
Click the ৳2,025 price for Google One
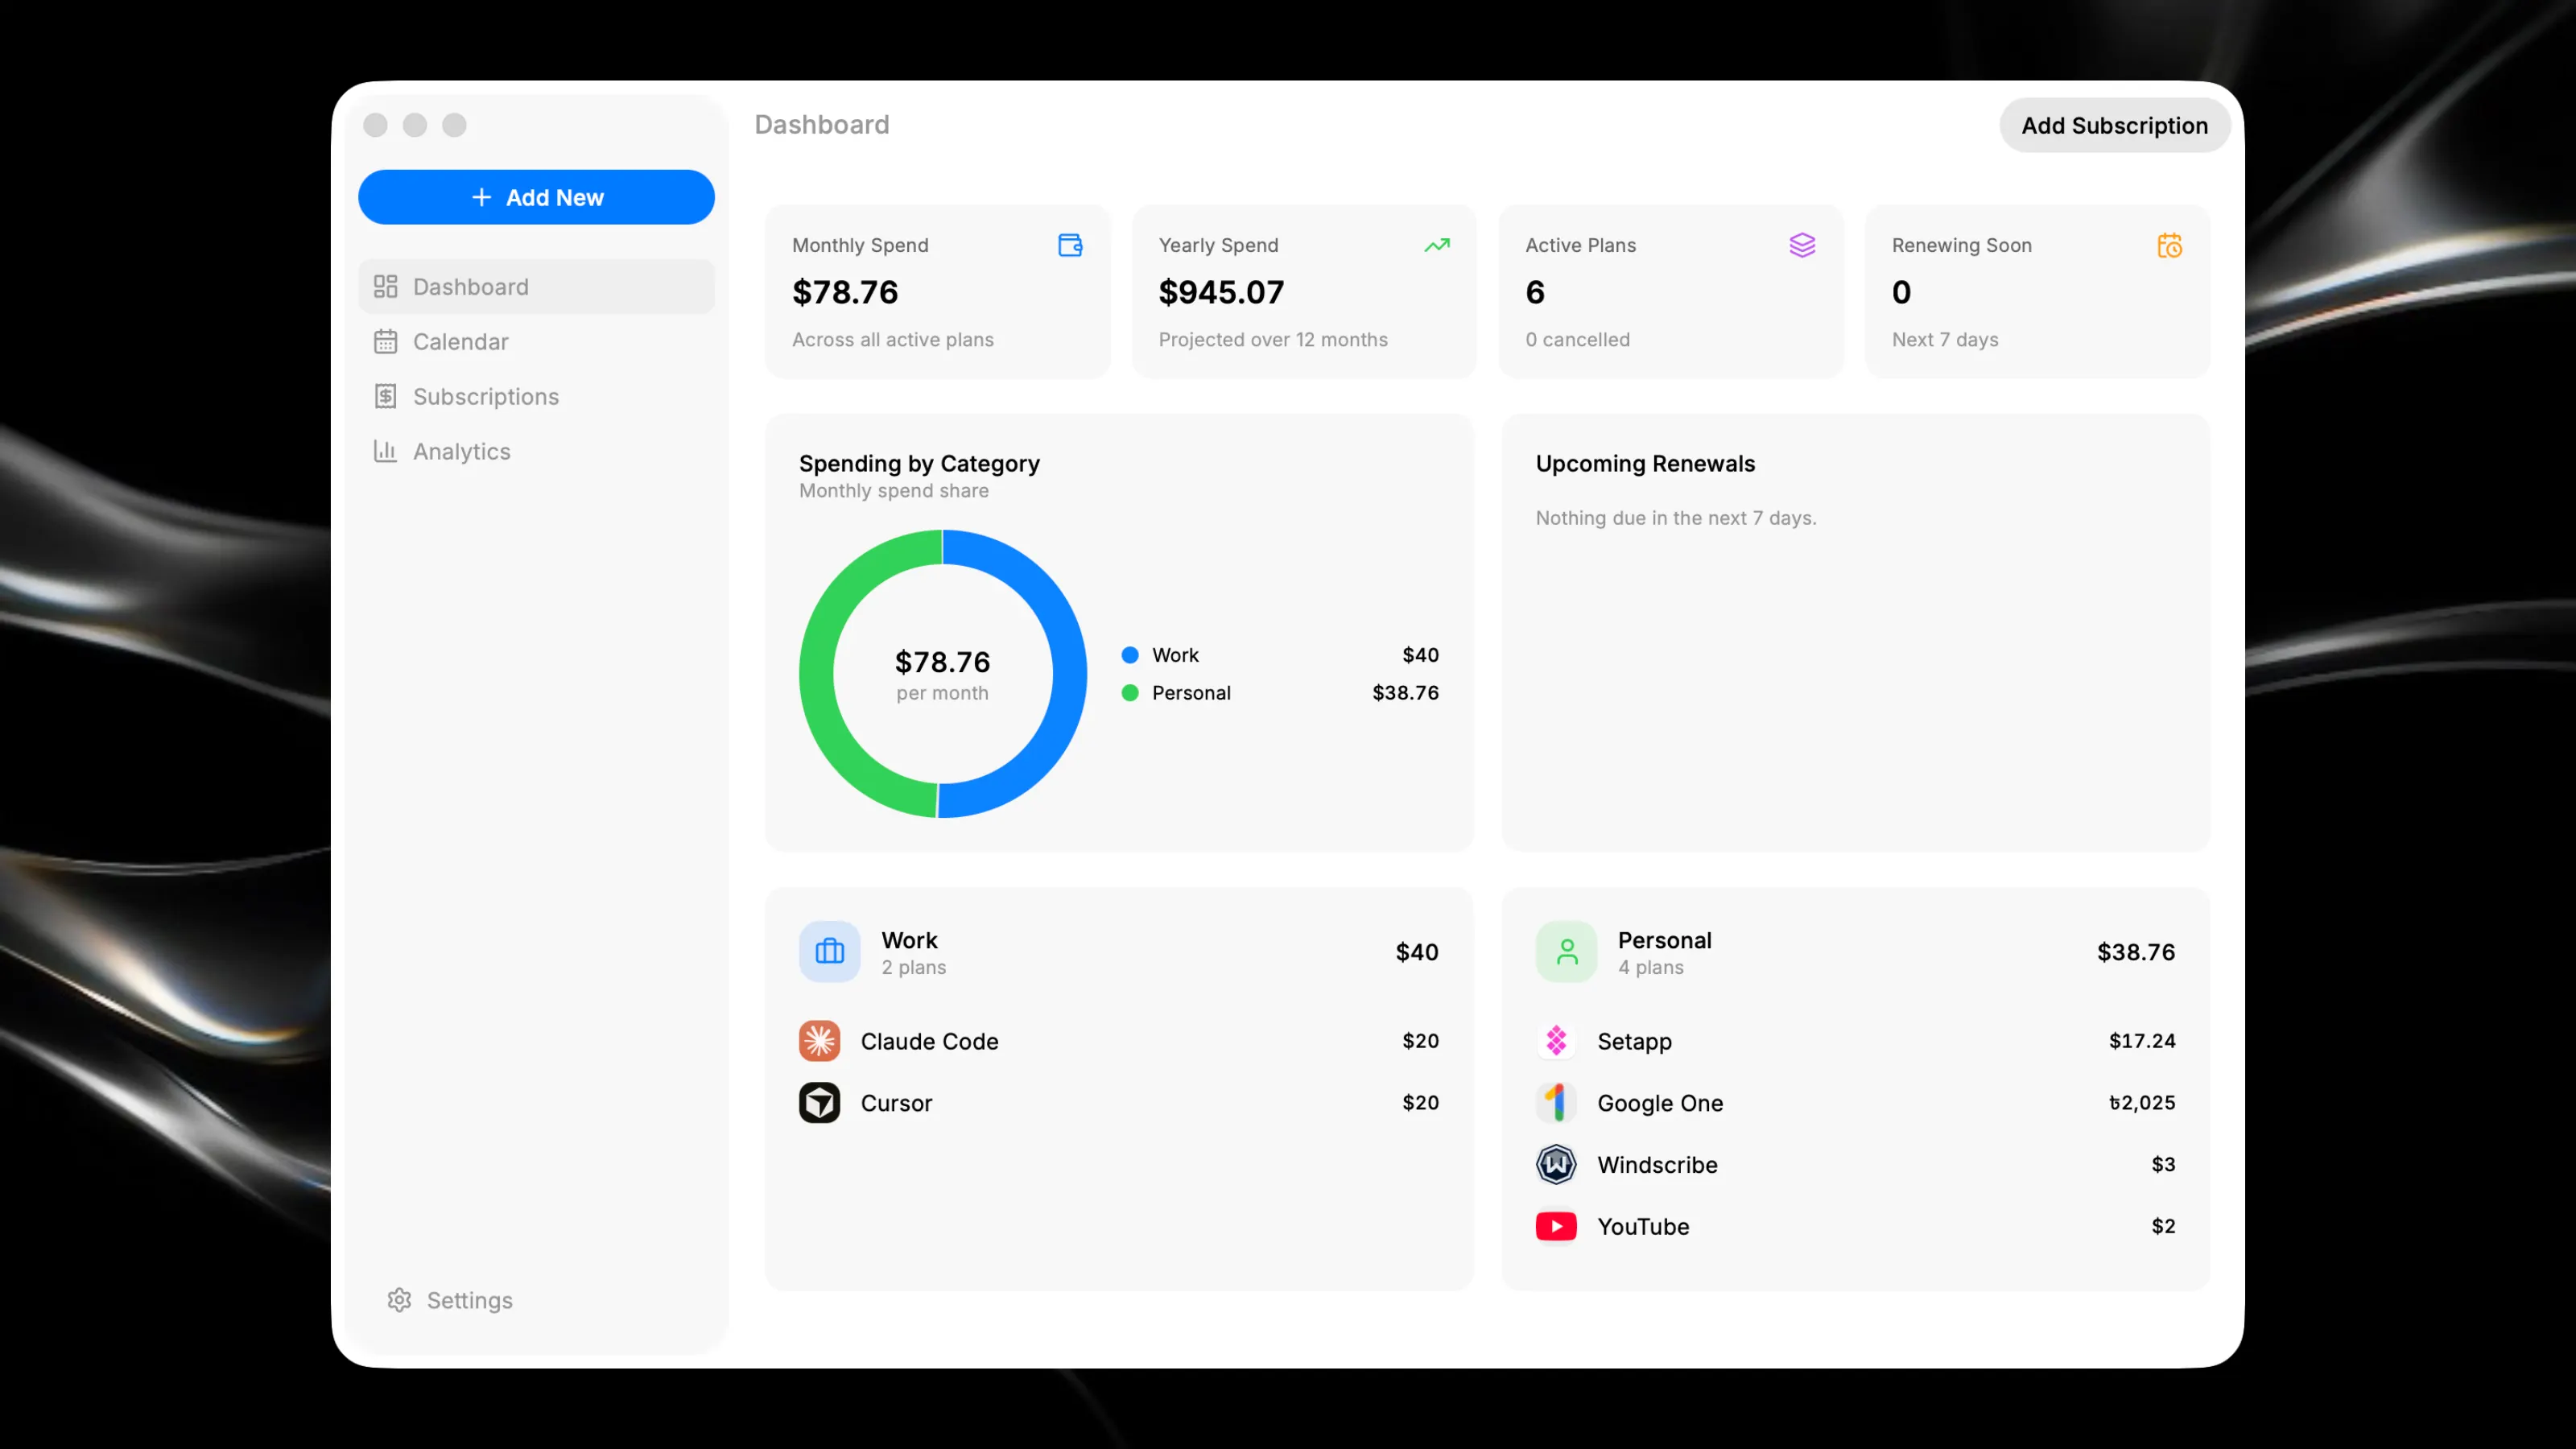2142,1103
